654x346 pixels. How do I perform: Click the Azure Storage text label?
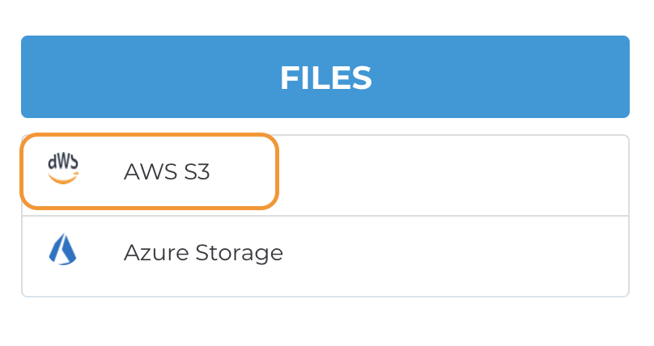click(203, 253)
